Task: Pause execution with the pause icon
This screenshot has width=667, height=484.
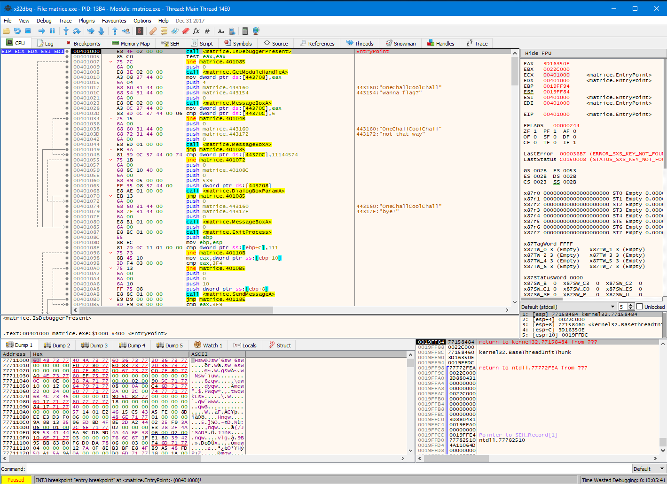Action: click(x=53, y=31)
